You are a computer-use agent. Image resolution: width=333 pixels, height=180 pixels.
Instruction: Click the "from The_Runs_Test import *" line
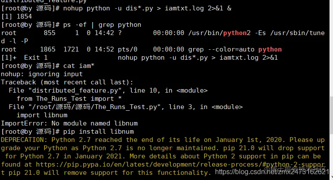point(69,99)
